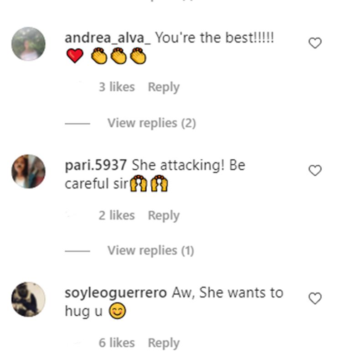Open the andrea_alva_ username link
The image size is (346, 360).
(108, 38)
